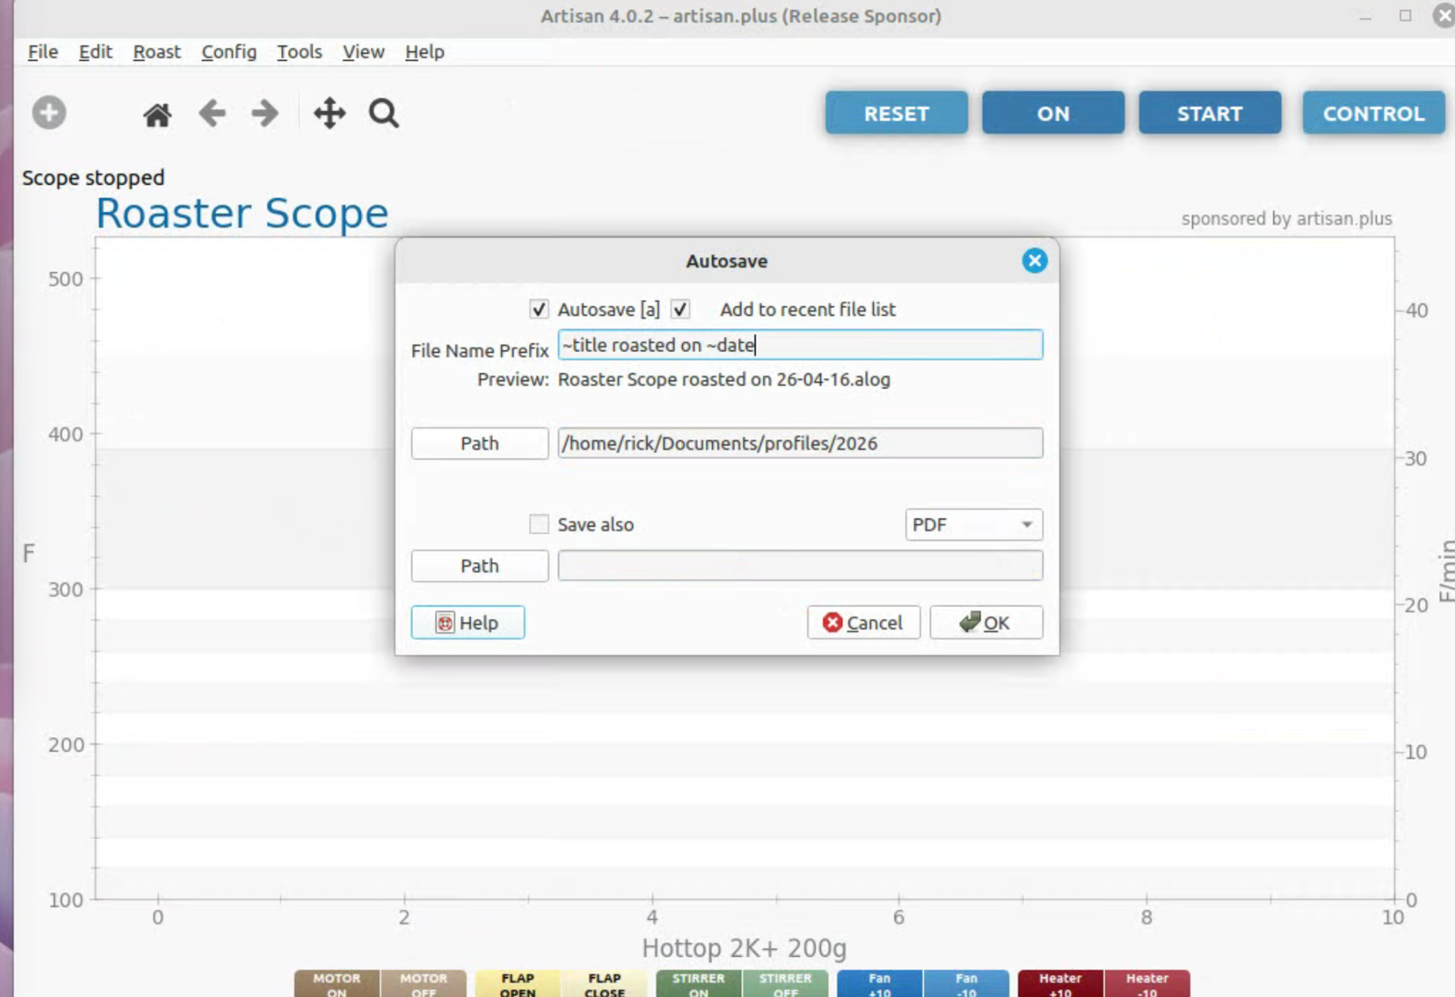Go back with the left arrow icon
This screenshot has width=1455, height=997.
(x=212, y=114)
